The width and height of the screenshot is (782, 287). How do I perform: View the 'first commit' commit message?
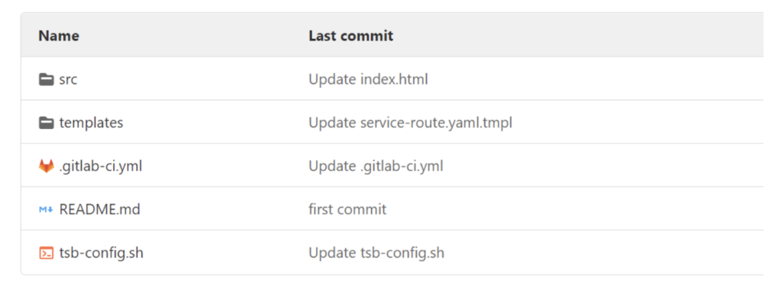coord(347,209)
